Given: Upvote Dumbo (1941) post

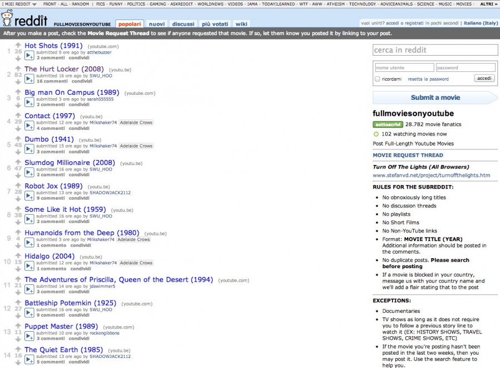Looking at the screenshot, I should pos(18,138).
